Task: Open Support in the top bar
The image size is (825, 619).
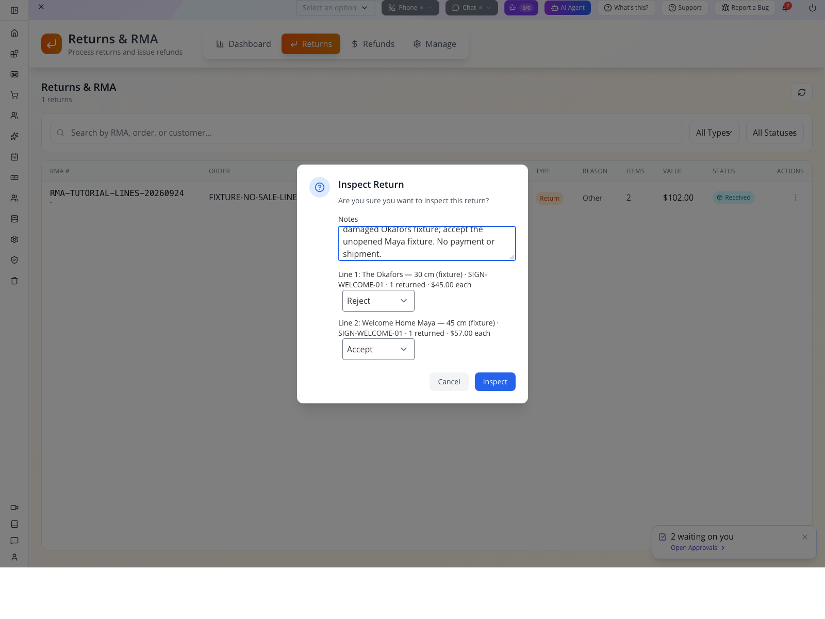Action: (x=685, y=8)
